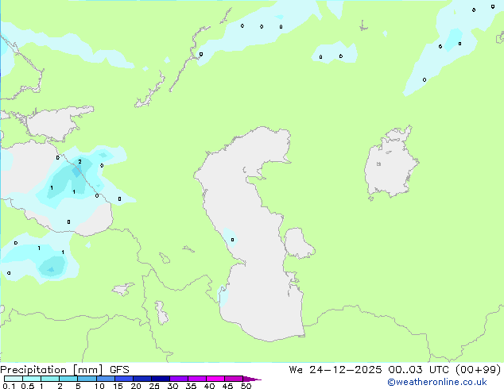Click the 'We 24-12-2025' date text
504x389 pixels.
pos(335,370)
